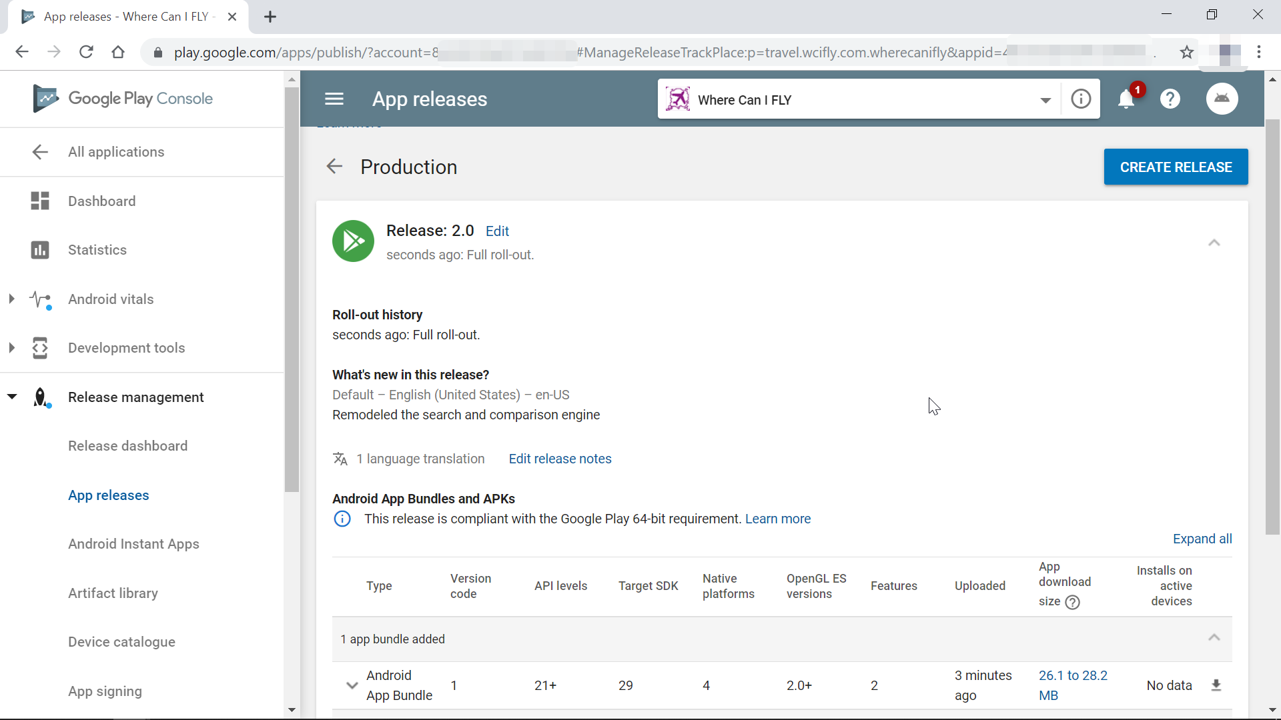Screen dimensions: 1281x720
Task: Click Learn more about 64-bit requirement
Action: pyautogui.click(x=778, y=519)
